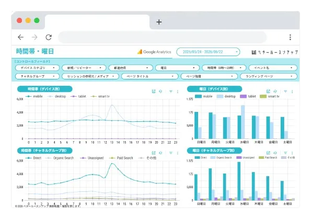
Task: Click the desktop peak at hour 13
Action: click(112, 105)
